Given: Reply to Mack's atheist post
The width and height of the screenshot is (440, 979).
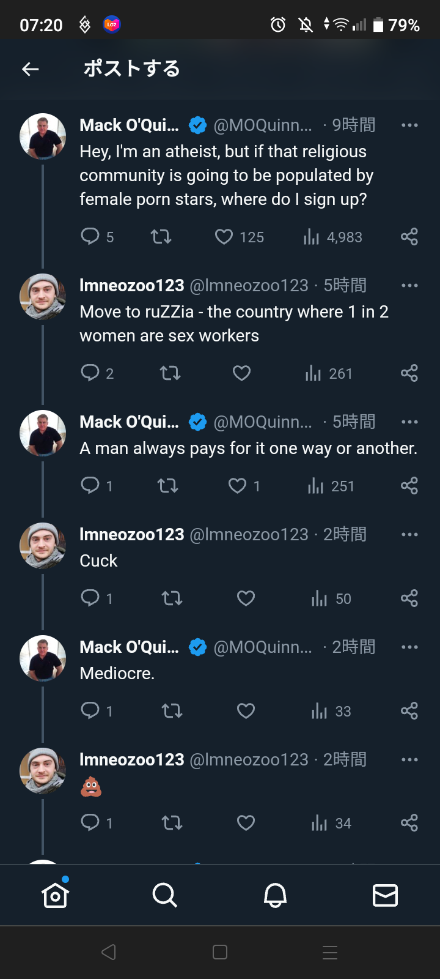Looking at the screenshot, I should click(90, 236).
